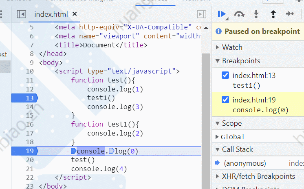The height and width of the screenshot is (189, 304).
Task: Step over next function call
Action: pyautogui.click(x=239, y=14)
